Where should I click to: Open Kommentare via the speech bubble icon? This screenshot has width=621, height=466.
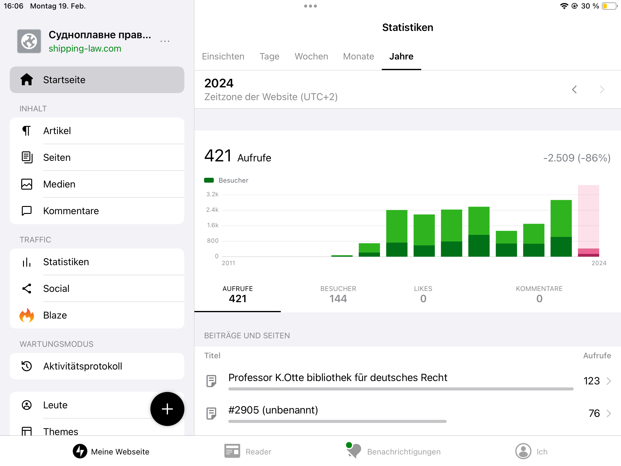pos(27,211)
